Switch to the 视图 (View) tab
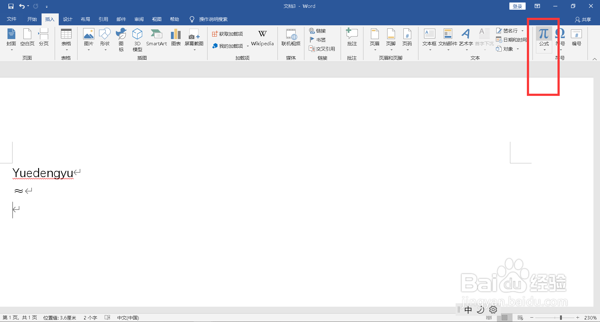This screenshot has height=322, width=600. click(157, 19)
